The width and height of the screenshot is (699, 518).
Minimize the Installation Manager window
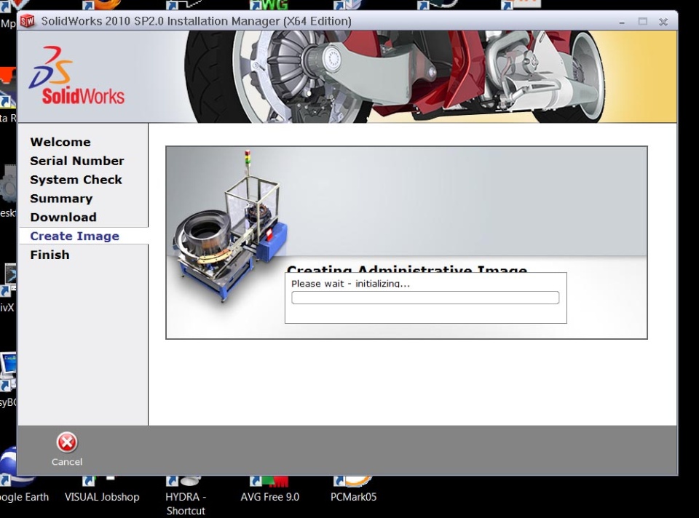click(x=621, y=22)
